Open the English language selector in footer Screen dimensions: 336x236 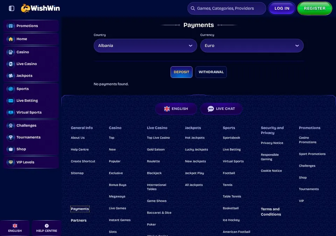pos(176,109)
